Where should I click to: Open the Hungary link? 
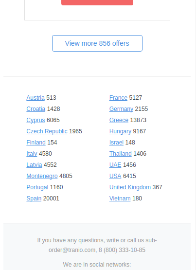pos(120,131)
